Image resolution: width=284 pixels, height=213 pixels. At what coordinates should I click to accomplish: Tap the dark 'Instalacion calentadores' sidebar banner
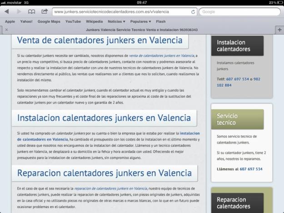click(237, 45)
